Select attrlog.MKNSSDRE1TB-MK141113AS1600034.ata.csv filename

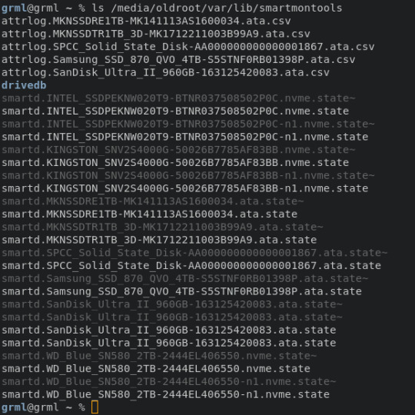(x=146, y=21)
